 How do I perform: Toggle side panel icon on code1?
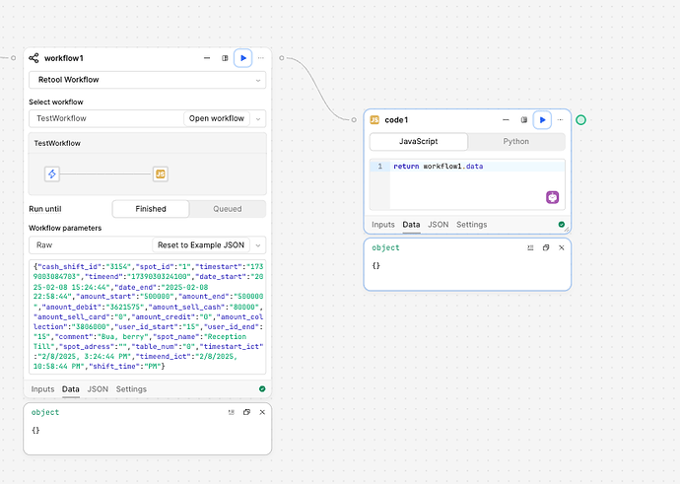[524, 120]
